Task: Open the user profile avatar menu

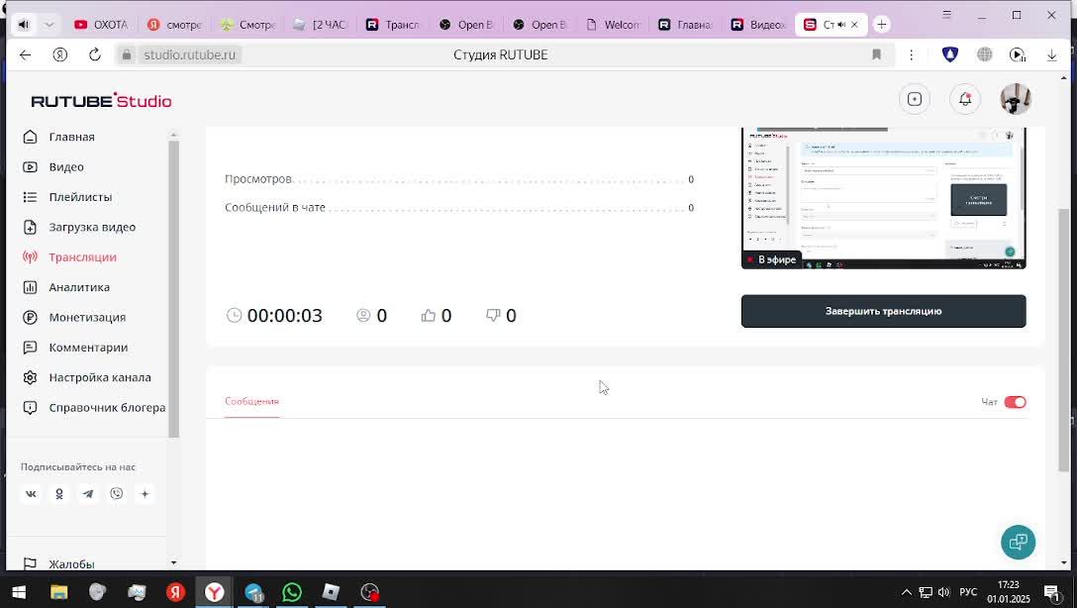Action: (x=1016, y=100)
